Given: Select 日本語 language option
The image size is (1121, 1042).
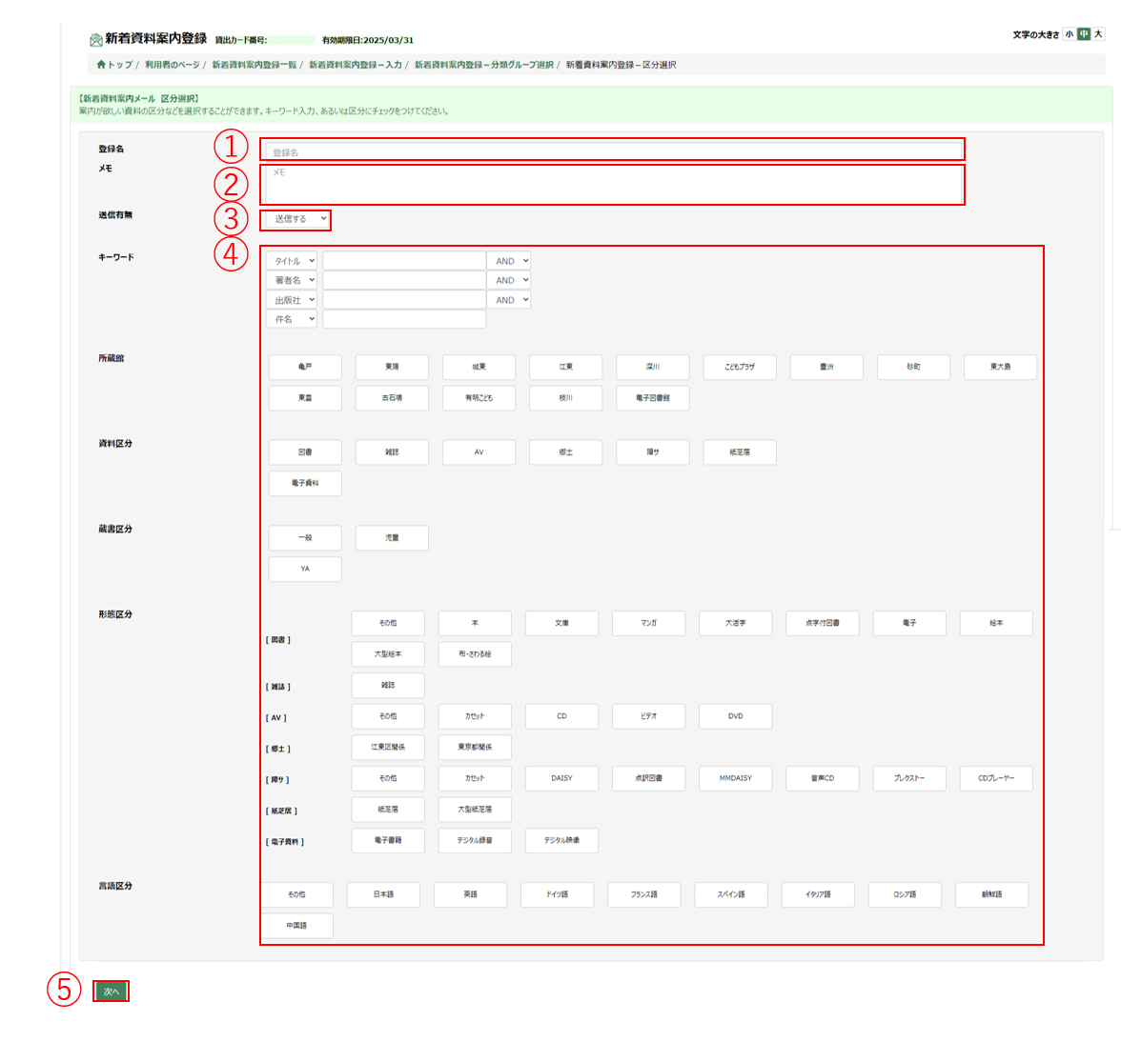Looking at the screenshot, I should point(383,894).
